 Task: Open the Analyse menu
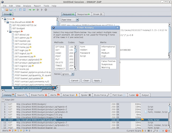[27, 6]
